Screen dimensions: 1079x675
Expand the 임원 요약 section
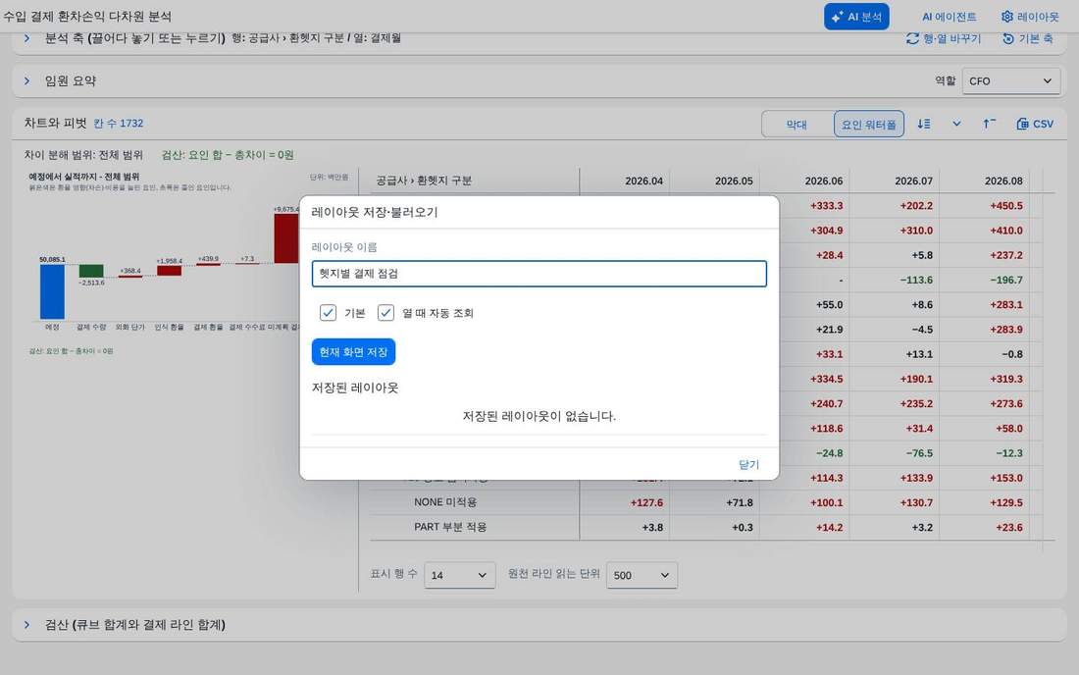pyautogui.click(x=26, y=81)
